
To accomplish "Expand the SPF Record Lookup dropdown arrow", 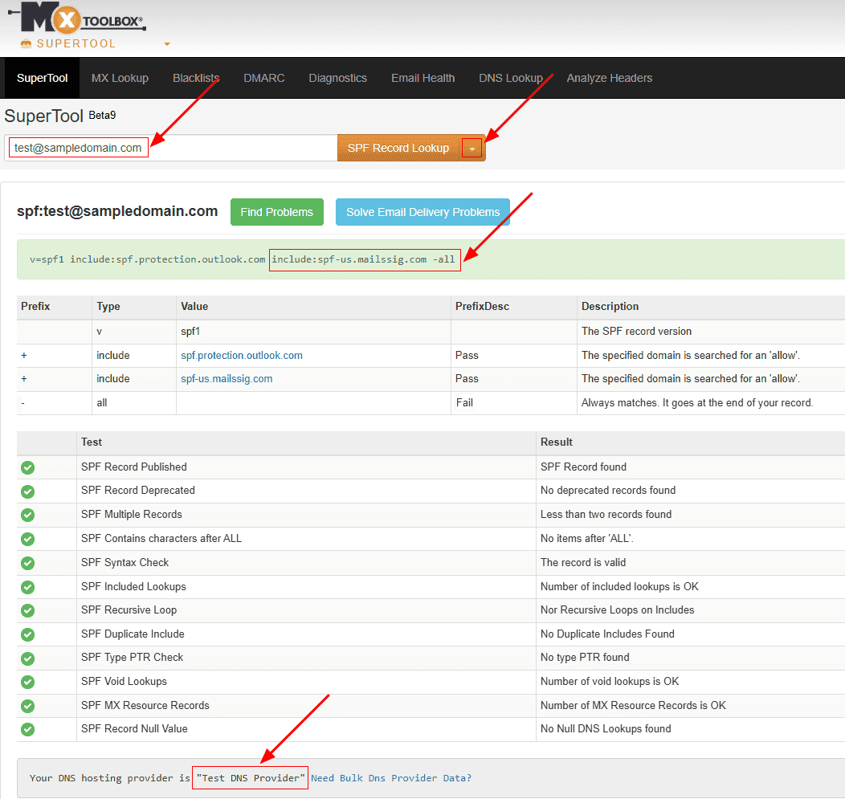I will (x=472, y=149).
